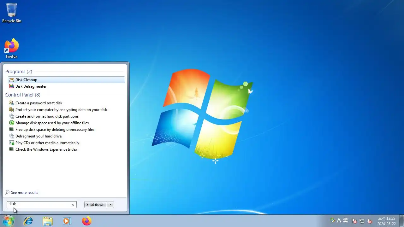
Task: Open Windows Media Player from taskbar
Action: pos(67,221)
